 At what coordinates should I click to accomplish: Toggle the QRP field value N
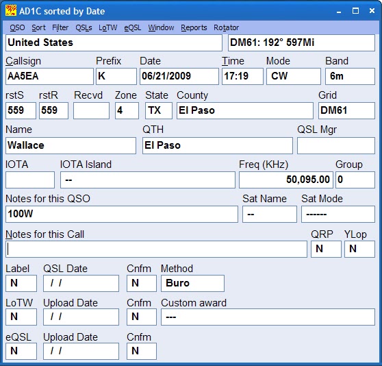pos(326,249)
